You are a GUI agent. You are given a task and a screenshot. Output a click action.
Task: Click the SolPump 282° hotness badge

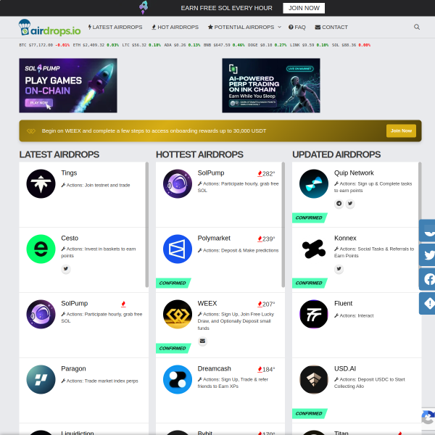[x=266, y=174]
